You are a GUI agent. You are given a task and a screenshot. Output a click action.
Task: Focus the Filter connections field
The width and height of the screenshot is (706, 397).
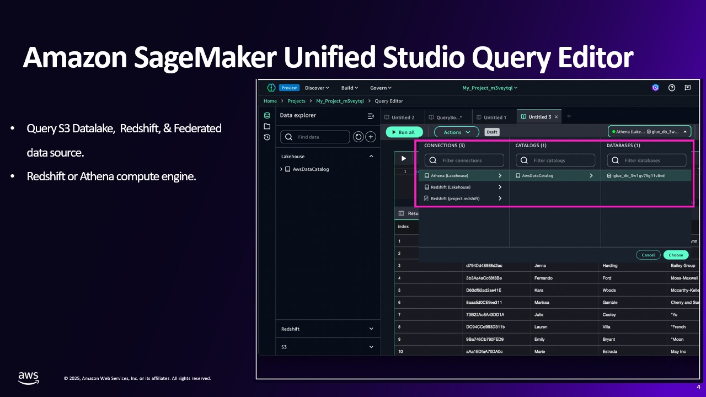[464, 160]
